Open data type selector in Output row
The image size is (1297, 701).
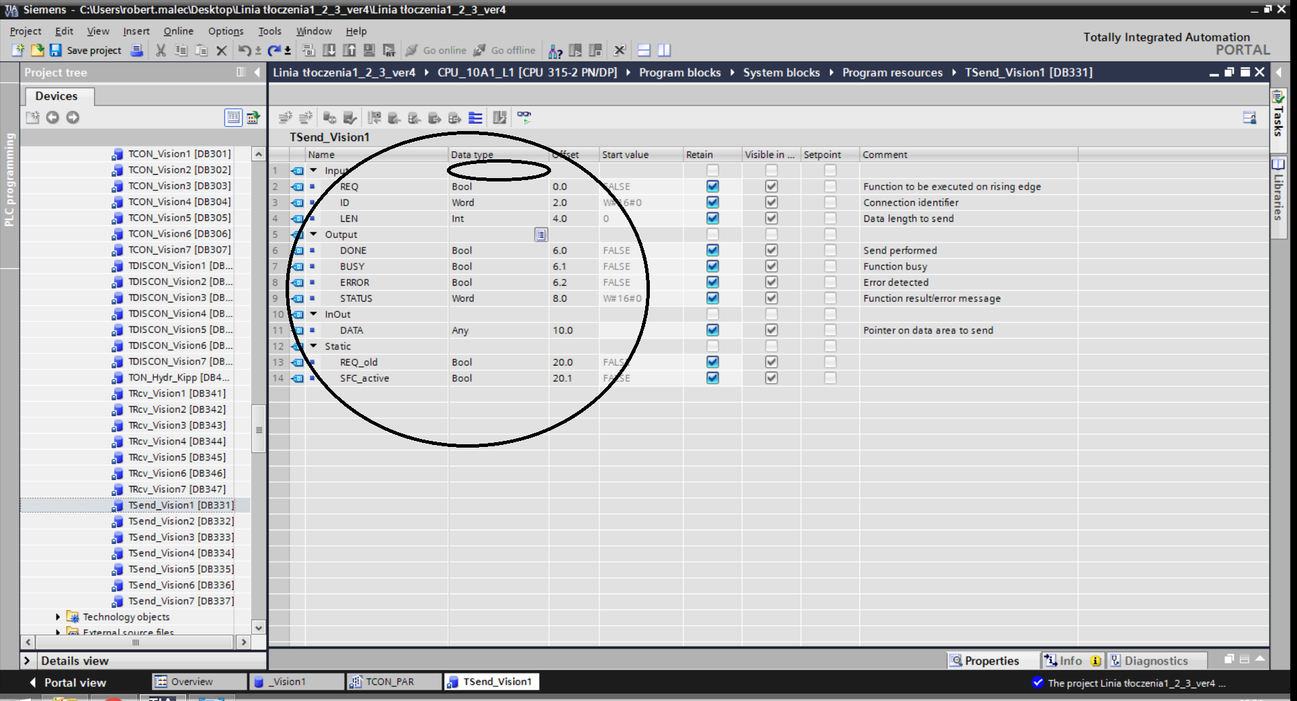click(541, 235)
